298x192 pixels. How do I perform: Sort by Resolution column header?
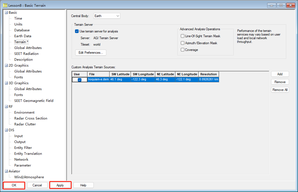click(x=208, y=74)
